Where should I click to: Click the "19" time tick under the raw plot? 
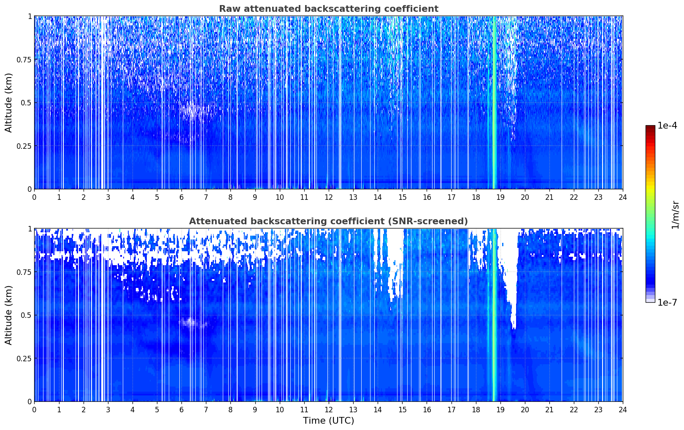(500, 197)
